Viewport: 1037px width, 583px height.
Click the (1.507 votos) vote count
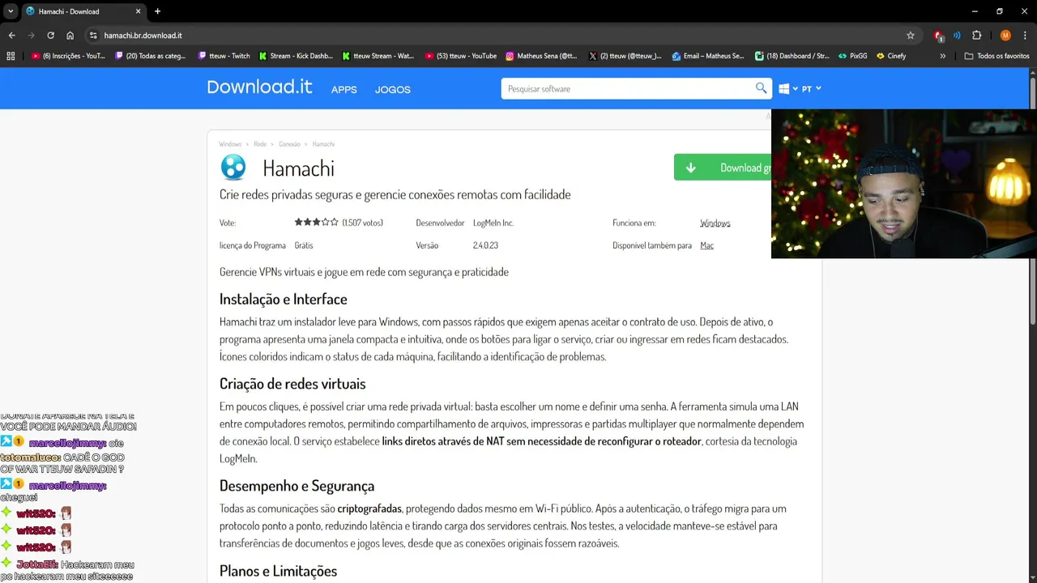tap(362, 223)
